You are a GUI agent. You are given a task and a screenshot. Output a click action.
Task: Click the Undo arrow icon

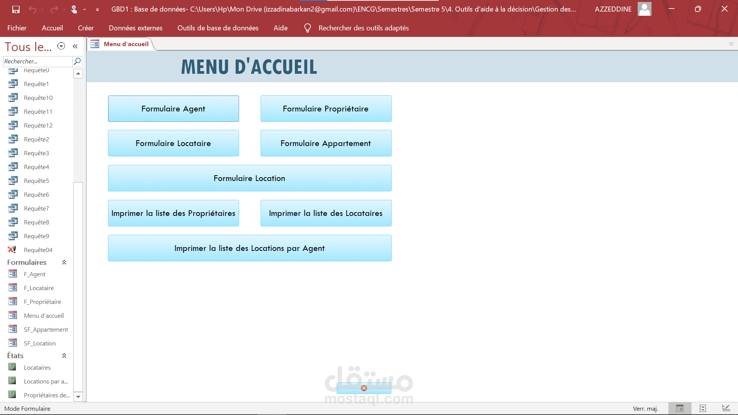(x=32, y=9)
